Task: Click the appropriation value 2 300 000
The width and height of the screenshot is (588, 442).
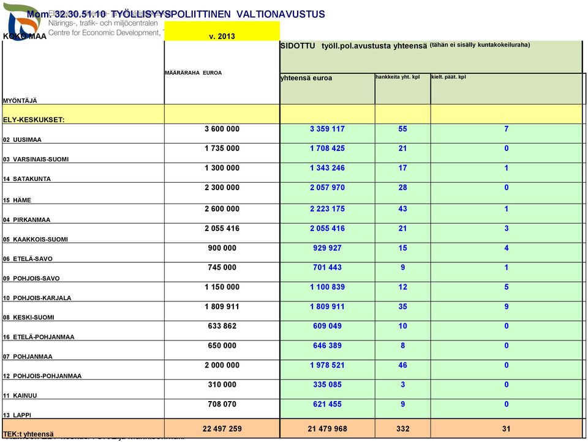Action: [x=222, y=188]
